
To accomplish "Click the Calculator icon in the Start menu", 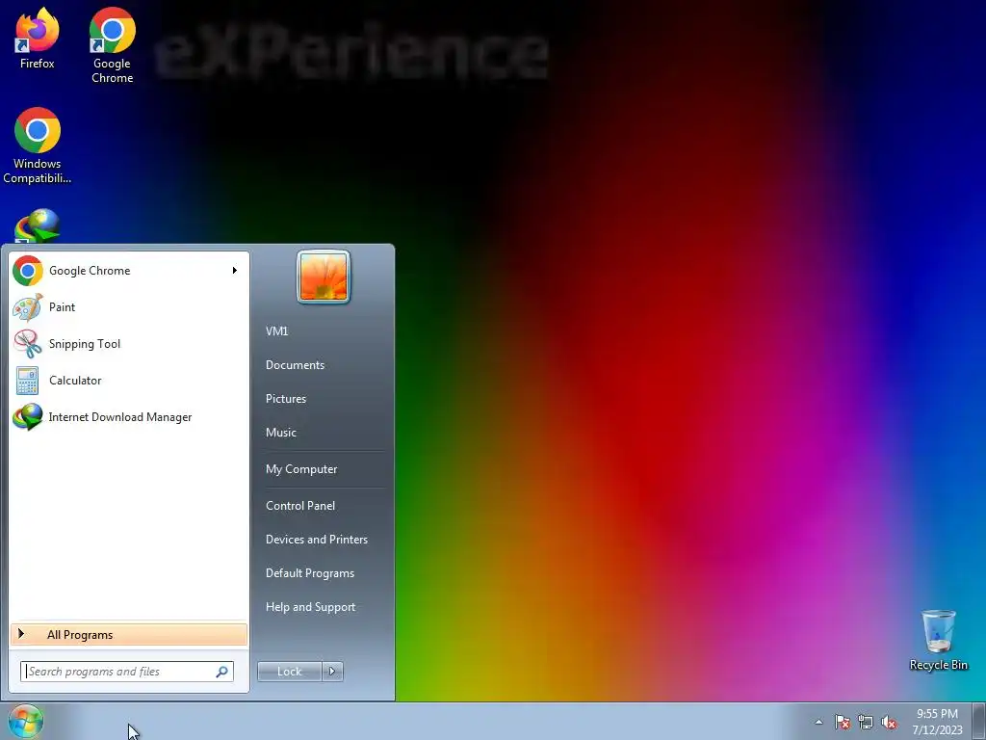I will [x=28, y=381].
